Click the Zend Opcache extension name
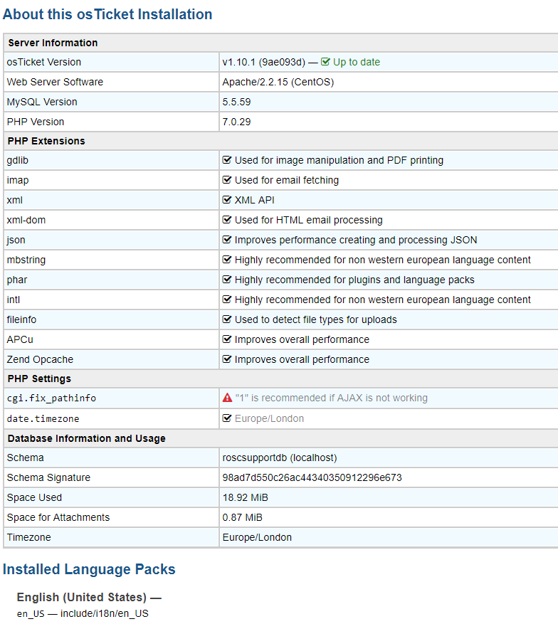Image resolution: width=558 pixels, height=624 pixels. click(40, 359)
